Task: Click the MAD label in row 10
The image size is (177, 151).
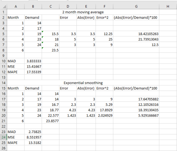Action: pyautogui.click(x=16, y=61)
